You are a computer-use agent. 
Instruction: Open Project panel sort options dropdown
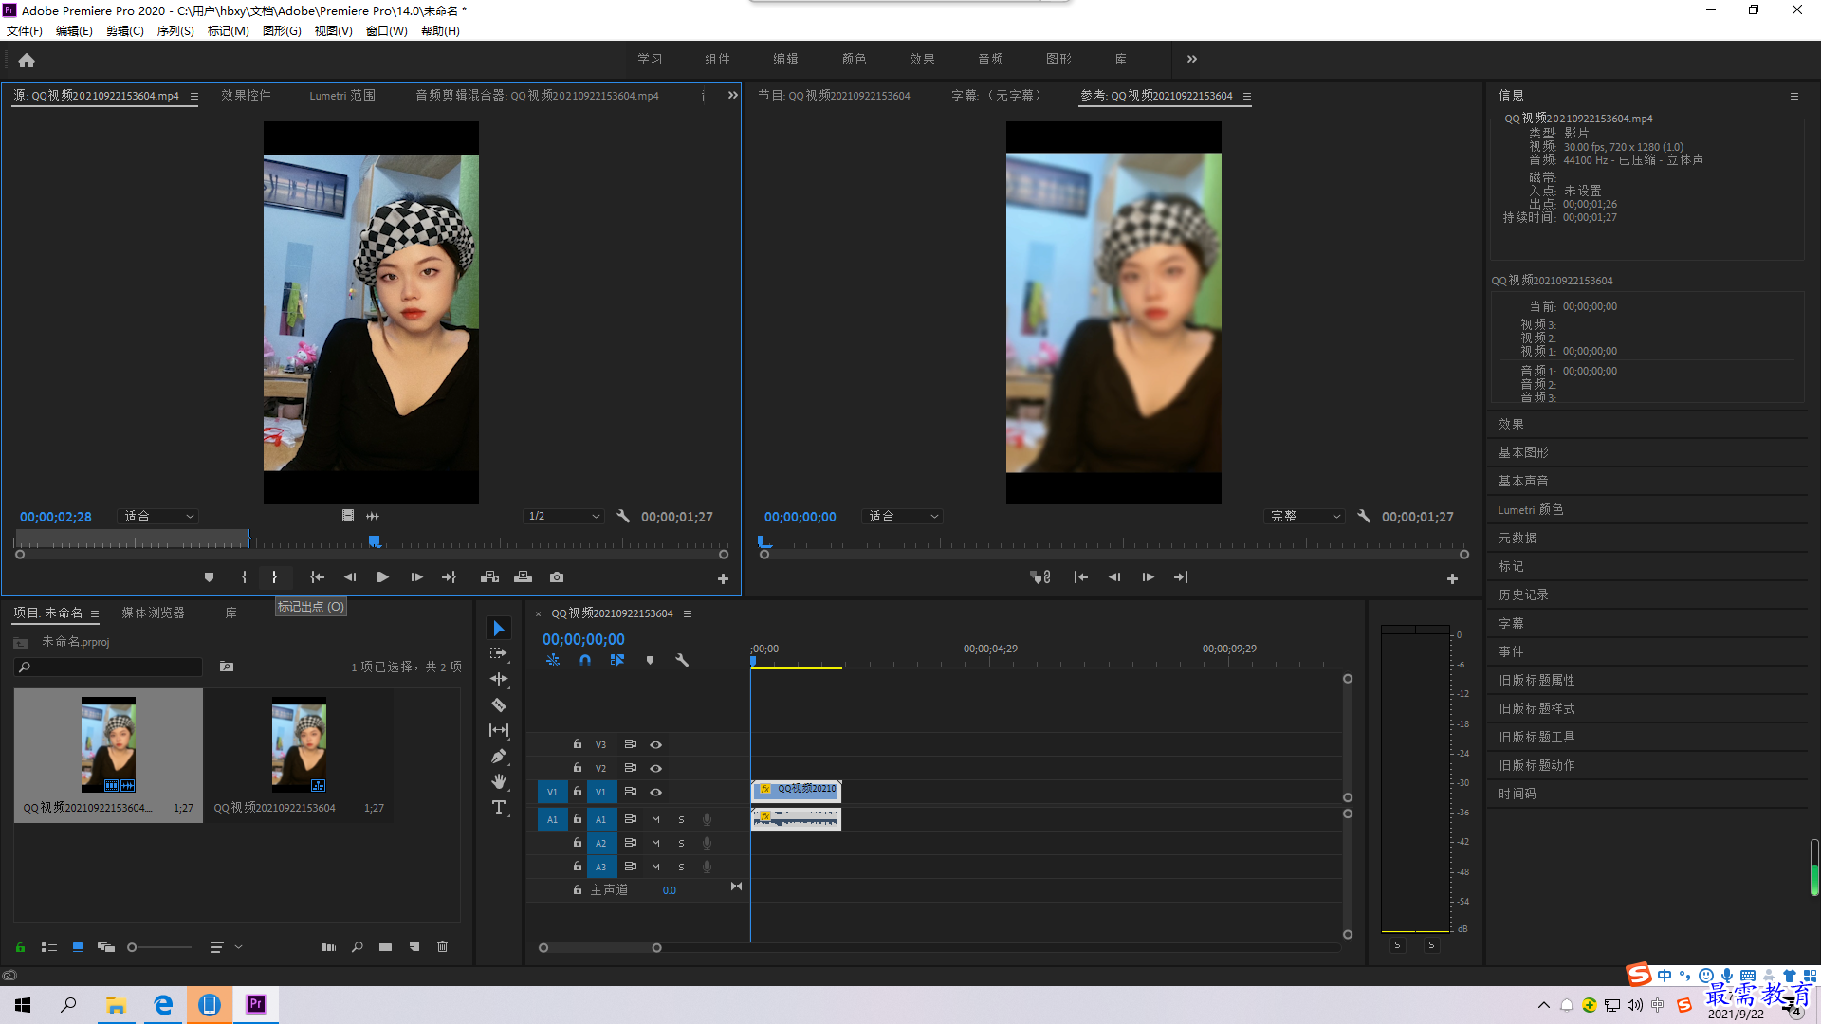click(x=225, y=947)
